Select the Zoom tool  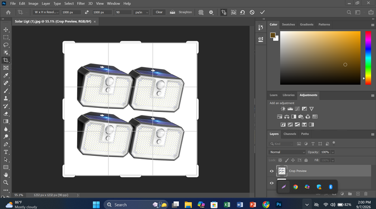click(6, 182)
